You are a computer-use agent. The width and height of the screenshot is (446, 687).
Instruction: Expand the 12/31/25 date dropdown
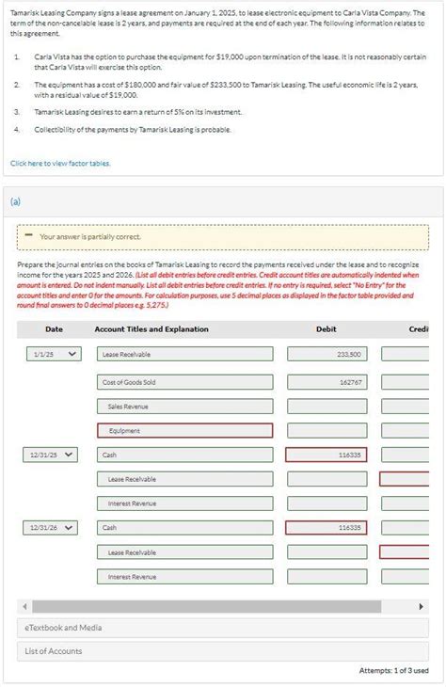(51, 455)
